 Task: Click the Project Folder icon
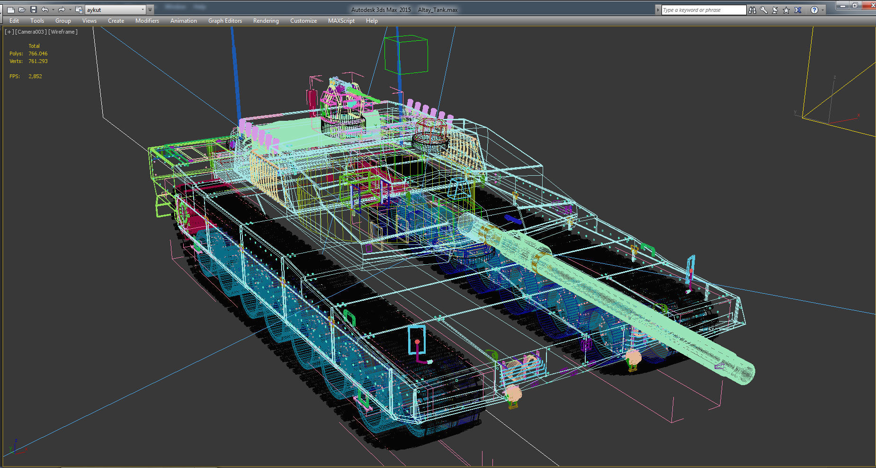(x=79, y=9)
